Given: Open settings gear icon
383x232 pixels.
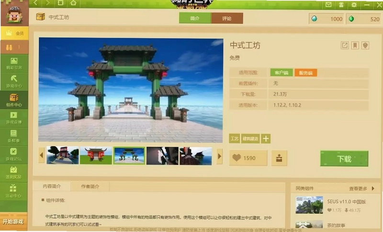Looking at the screenshot, I should point(354,5).
